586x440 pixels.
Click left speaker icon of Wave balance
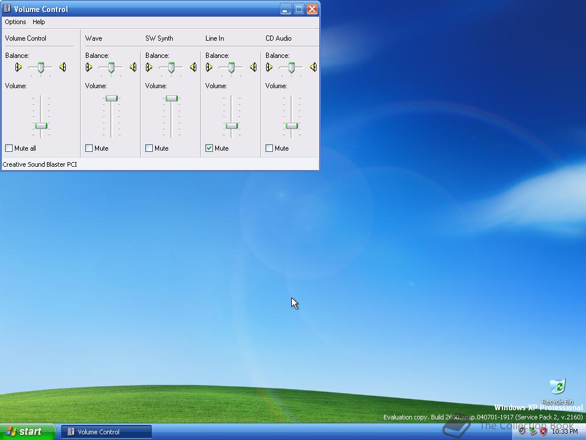coord(89,68)
